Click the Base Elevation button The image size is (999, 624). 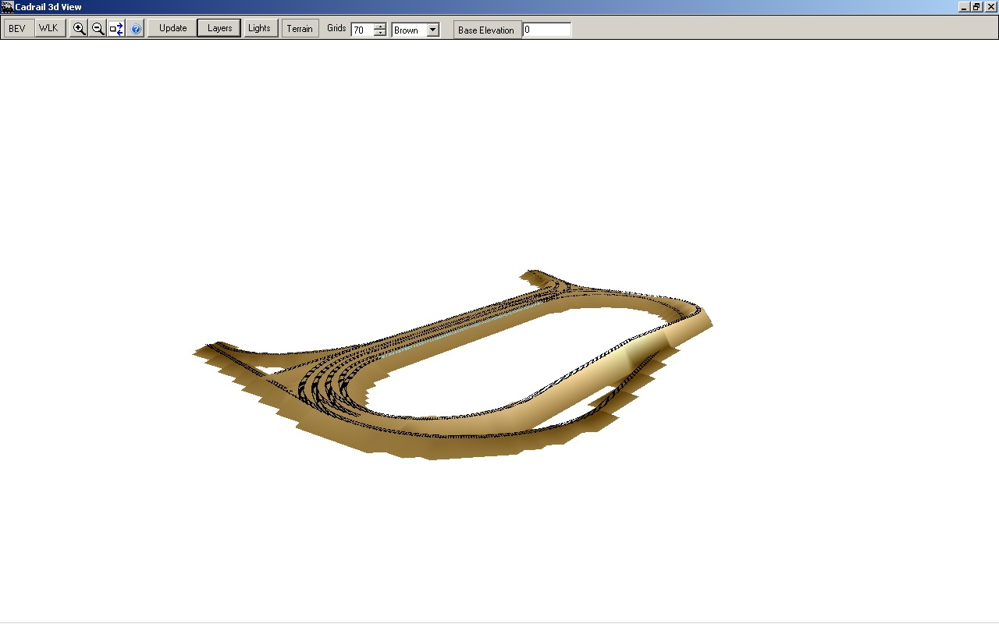[x=486, y=30]
